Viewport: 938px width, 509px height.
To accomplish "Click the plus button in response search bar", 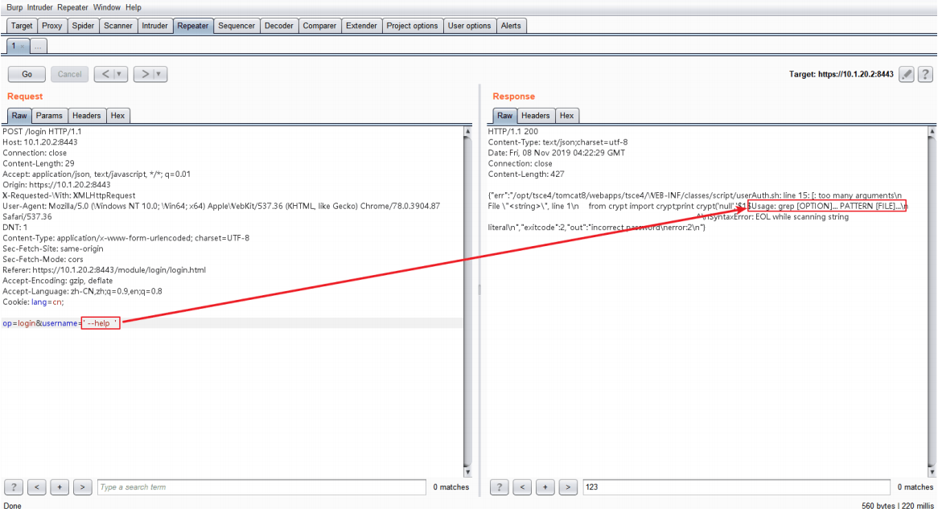I will tap(545, 487).
